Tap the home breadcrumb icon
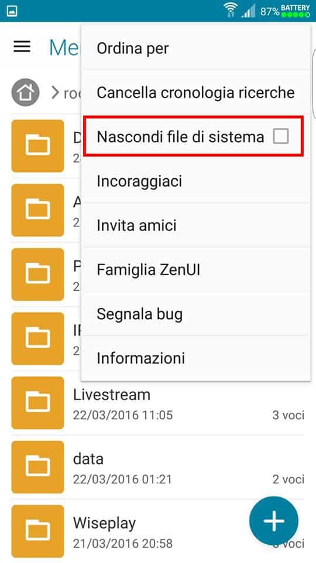The image size is (316, 563). click(25, 92)
